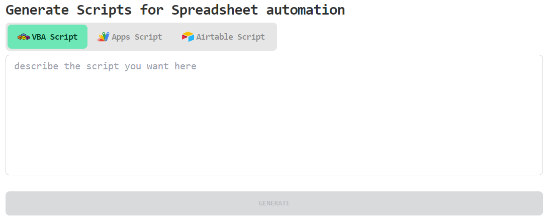Click the green highlighted active tab
Screen dimensions: 548x223
click(x=48, y=37)
